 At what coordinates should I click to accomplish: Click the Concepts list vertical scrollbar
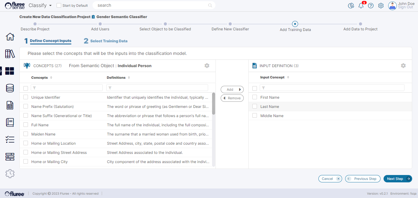(214, 104)
